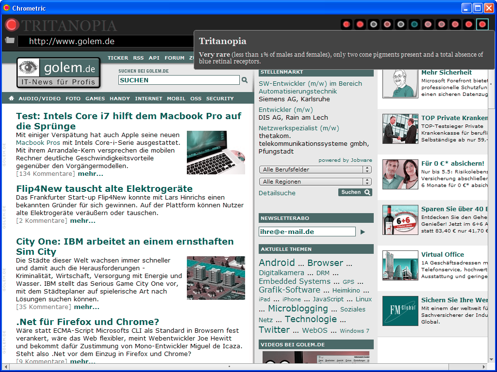The width and height of the screenshot is (497, 372).
Task: Edit the http://www.golem.de address field
Action: click(106, 42)
